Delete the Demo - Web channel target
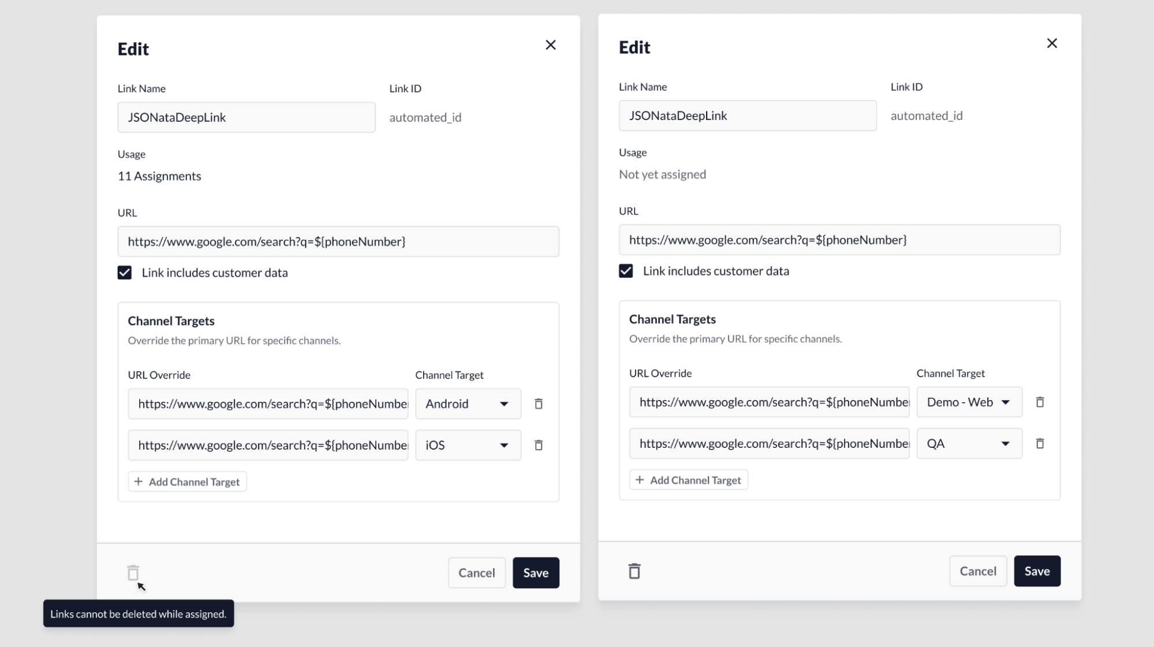1154x647 pixels. pyautogui.click(x=1040, y=402)
